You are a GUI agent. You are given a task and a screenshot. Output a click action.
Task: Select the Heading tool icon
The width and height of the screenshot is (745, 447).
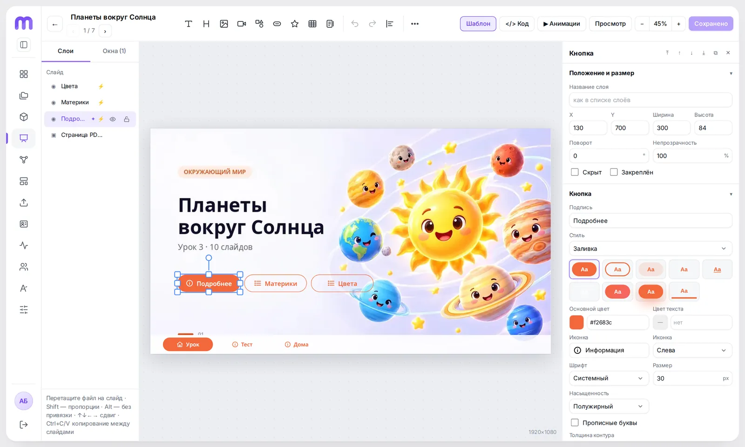click(x=206, y=24)
